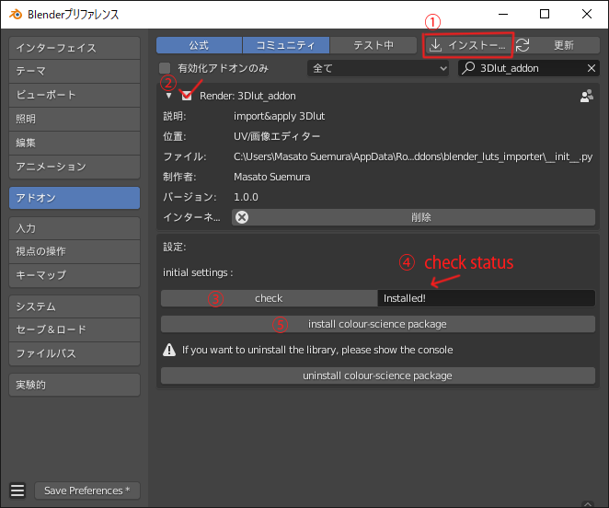Click the addon file path text
The height and width of the screenshot is (508, 609).
tap(413, 156)
